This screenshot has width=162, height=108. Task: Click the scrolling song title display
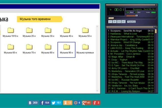(141, 9)
